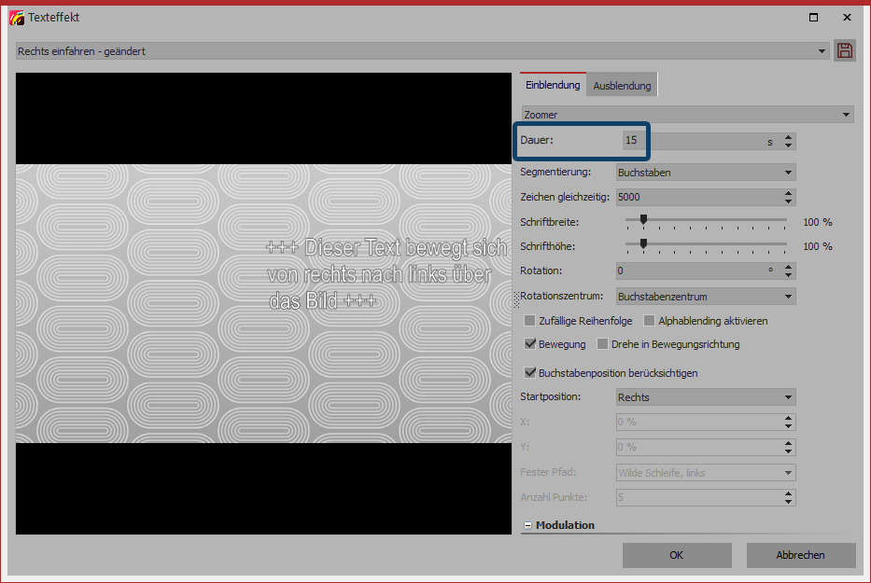This screenshot has height=583, width=871.
Task: Maximize the Texteffekt window
Action: point(814,17)
